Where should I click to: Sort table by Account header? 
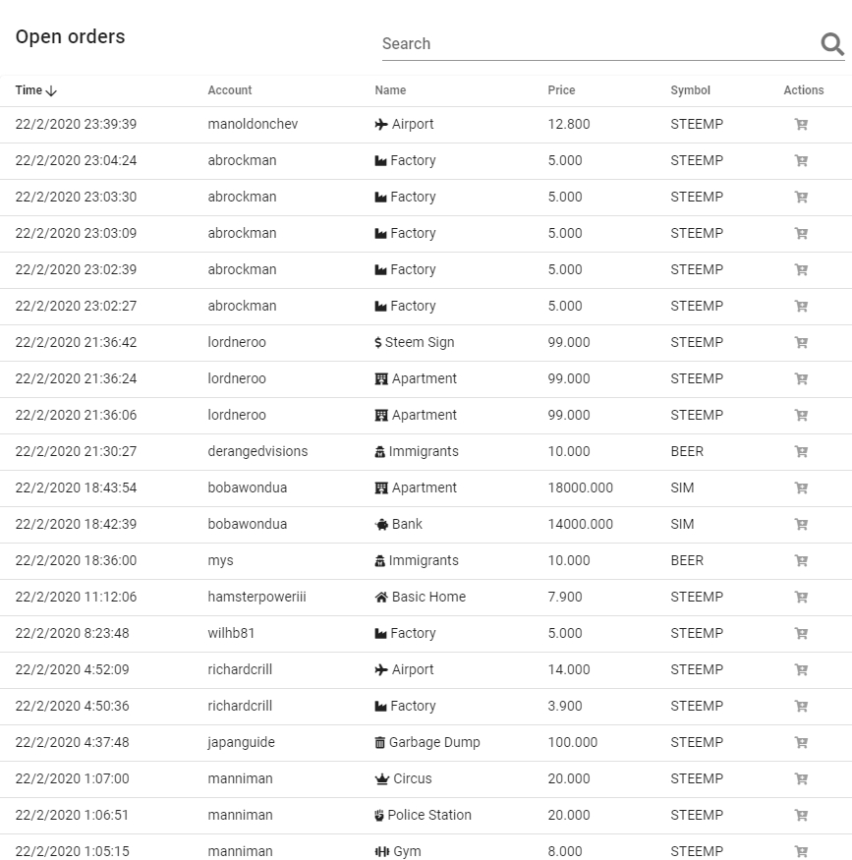click(x=230, y=90)
